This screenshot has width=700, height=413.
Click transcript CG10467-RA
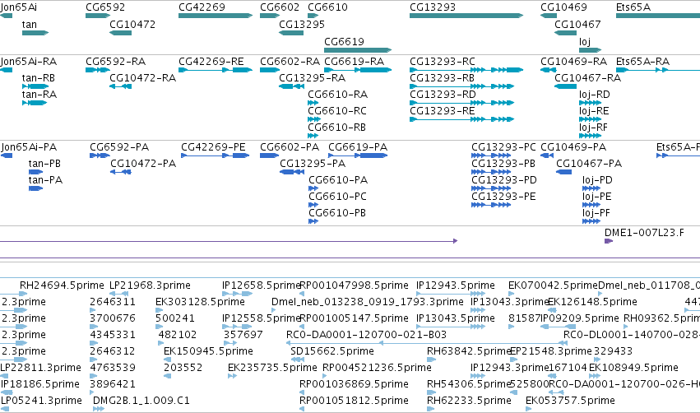[x=588, y=78]
